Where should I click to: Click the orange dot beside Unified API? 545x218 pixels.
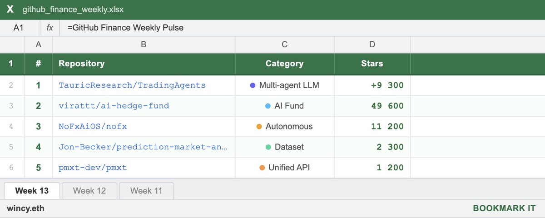[x=262, y=168]
